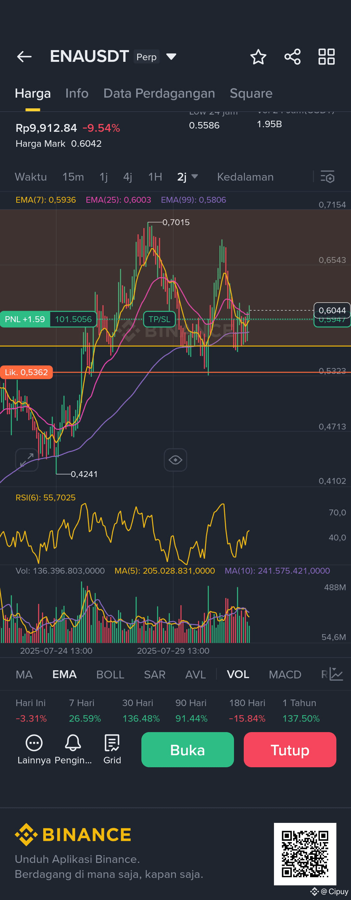Viewport: 351px width, 900px height.
Task: Open the Square tab
Action: click(251, 93)
